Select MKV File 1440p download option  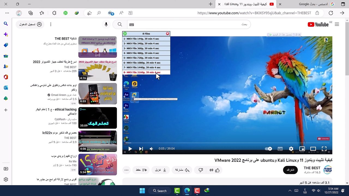146,68
